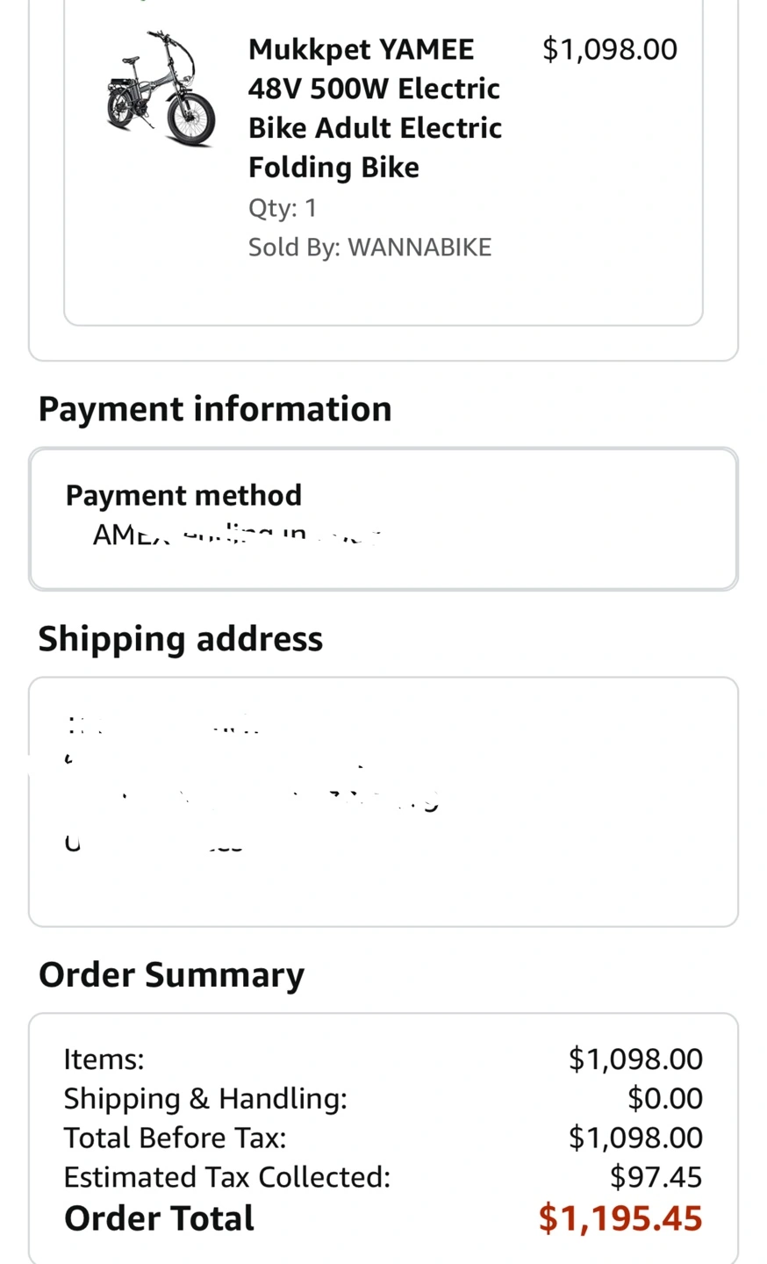Tap the electric folding bike product image
The width and height of the screenshot is (767, 1264).
click(161, 88)
